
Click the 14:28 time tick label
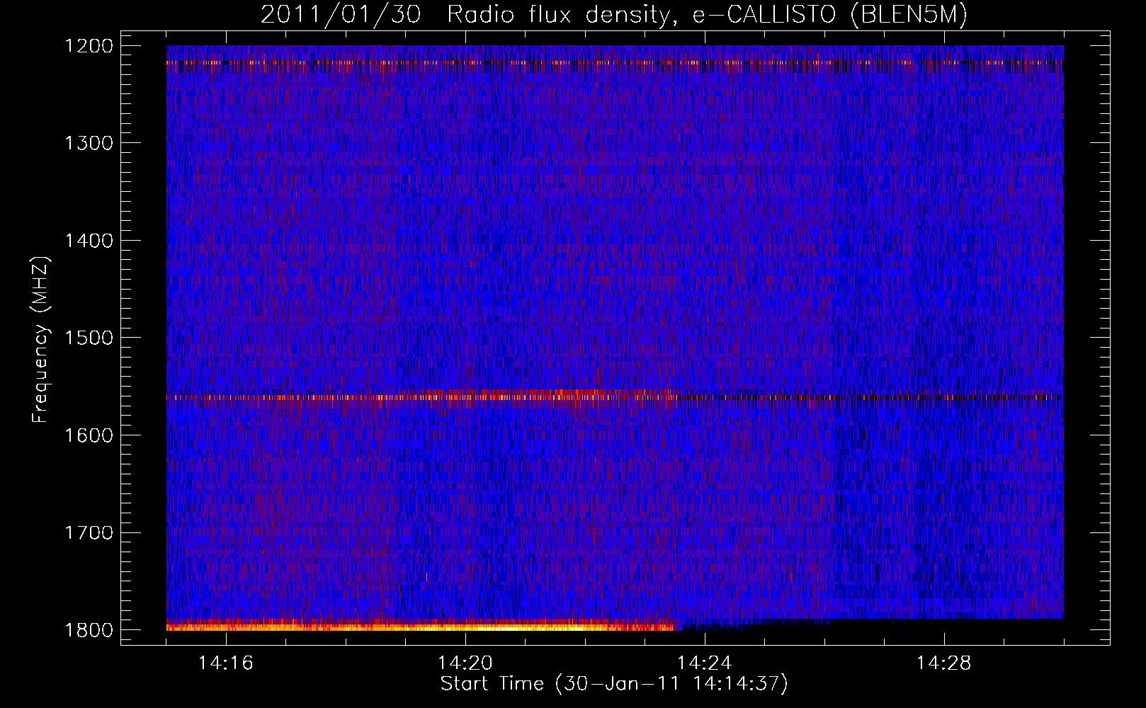(944, 663)
